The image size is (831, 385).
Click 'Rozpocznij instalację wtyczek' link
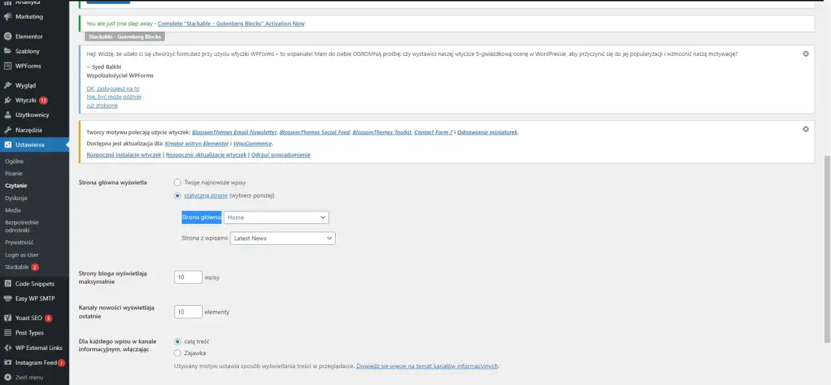(123, 155)
